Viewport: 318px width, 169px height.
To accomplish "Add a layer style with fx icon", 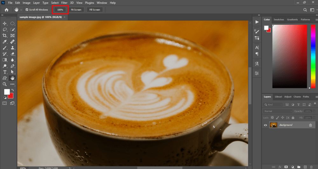I will pyautogui.click(x=280, y=167).
